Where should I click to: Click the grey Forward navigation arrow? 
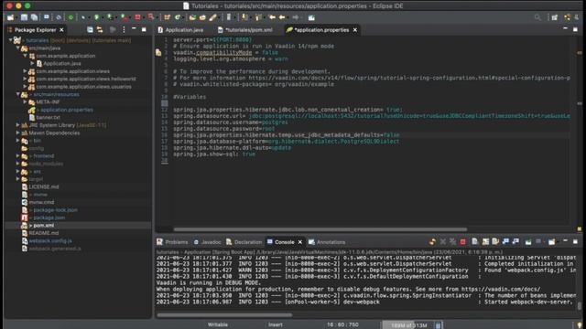click(295, 17)
